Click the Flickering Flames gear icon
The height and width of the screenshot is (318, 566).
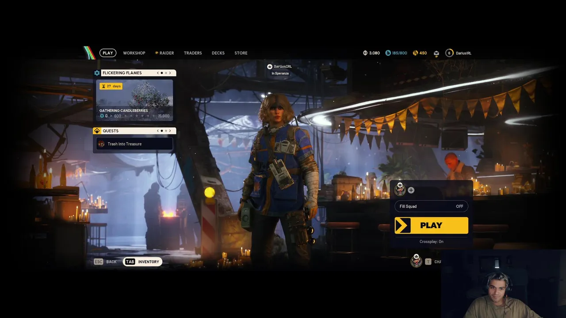[97, 73]
